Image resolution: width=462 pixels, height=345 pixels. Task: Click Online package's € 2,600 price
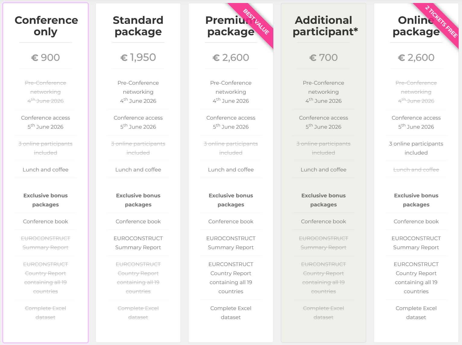click(x=416, y=58)
